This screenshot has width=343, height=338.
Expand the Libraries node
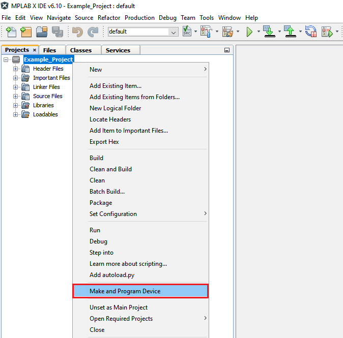coord(16,106)
